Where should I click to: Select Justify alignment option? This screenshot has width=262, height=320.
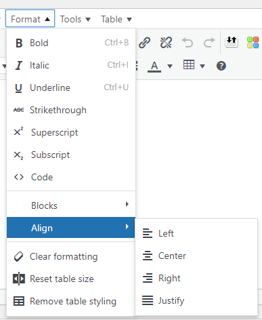coord(196,300)
